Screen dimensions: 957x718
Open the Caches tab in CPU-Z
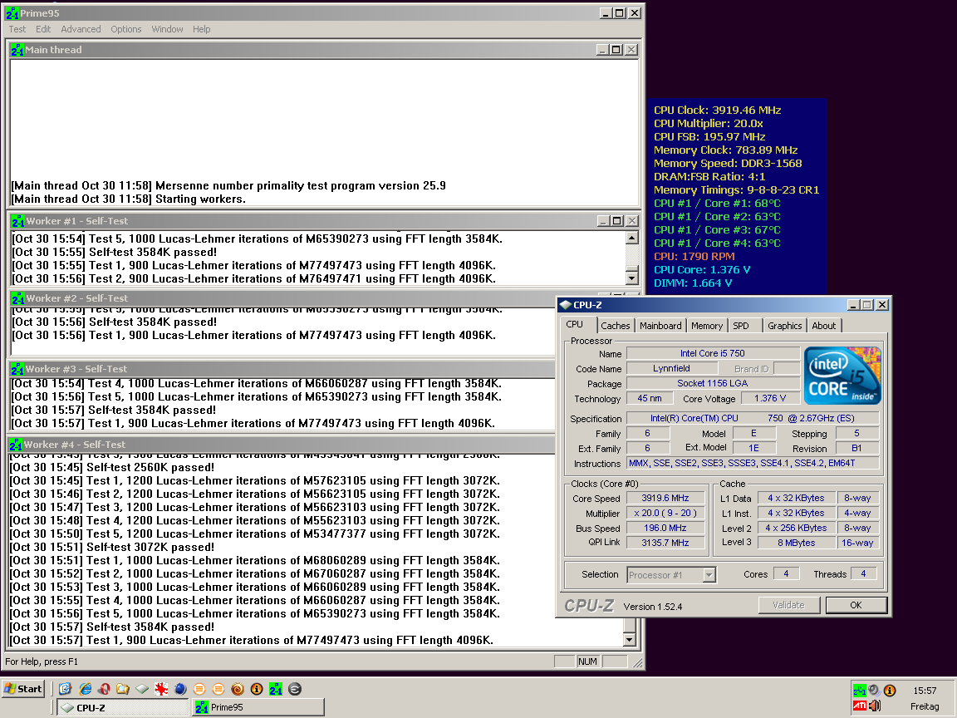click(616, 326)
